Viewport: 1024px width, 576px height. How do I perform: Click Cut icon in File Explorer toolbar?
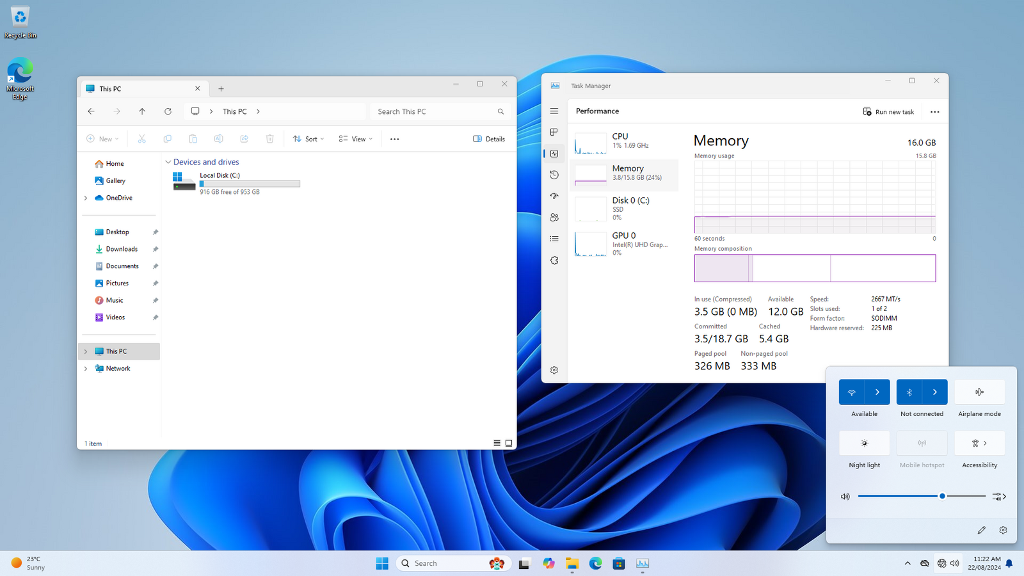click(142, 139)
